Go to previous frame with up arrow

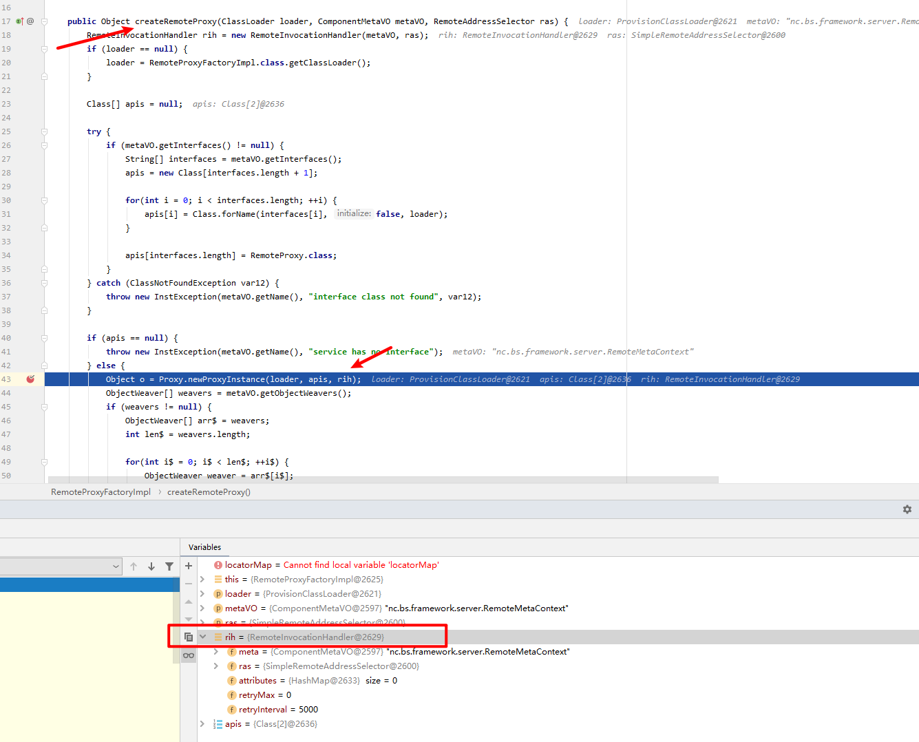tap(134, 566)
